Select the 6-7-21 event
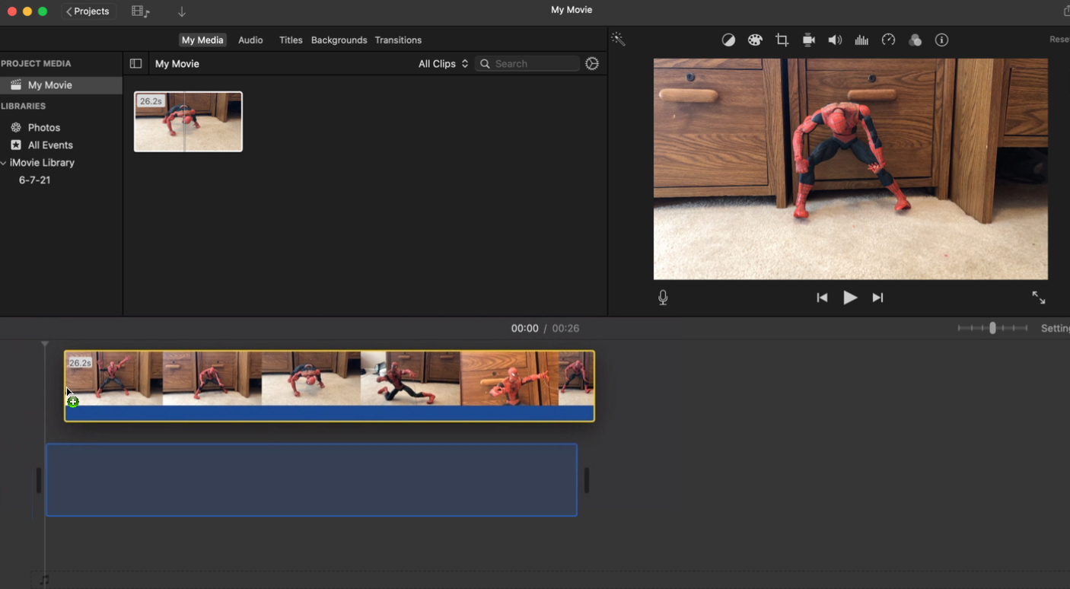This screenshot has width=1070, height=589. pyautogui.click(x=35, y=180)
